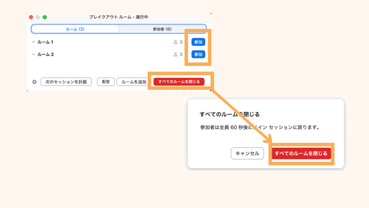Image resolution: width=369 pixels, height=208 pixels.
Task: Open breakout room settings via gear icon
Action: (34, 82)
